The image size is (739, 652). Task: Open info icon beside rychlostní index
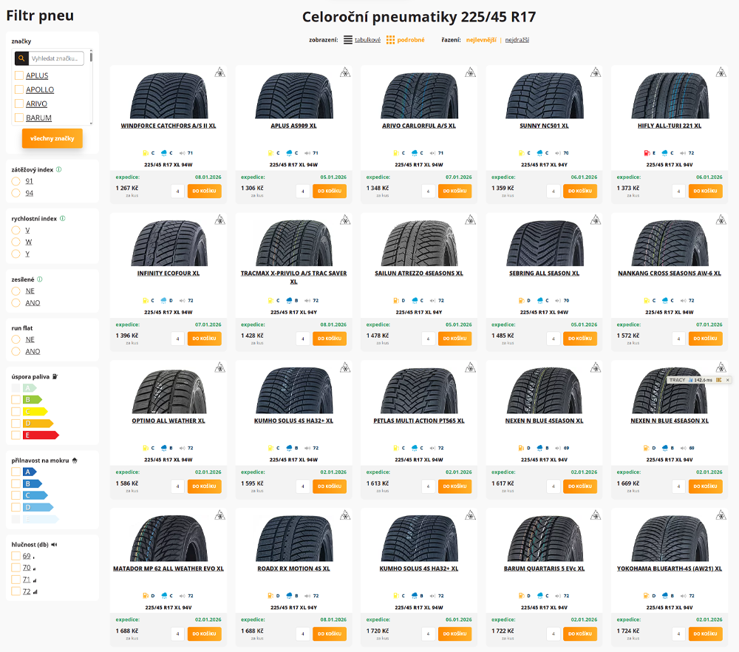63,219
